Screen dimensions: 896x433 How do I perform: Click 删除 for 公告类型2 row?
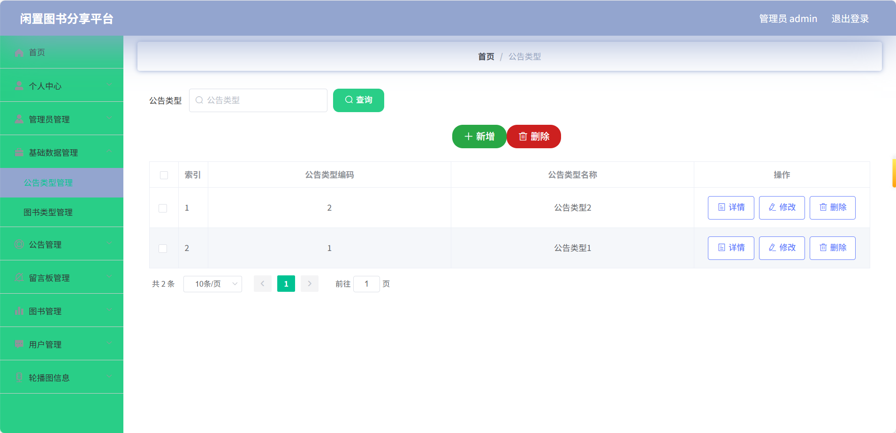coord(833,208)
